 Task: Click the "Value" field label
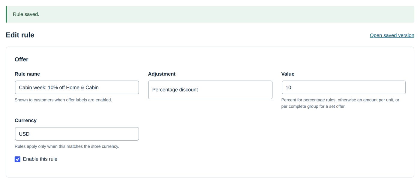click(x=288, y=74)
